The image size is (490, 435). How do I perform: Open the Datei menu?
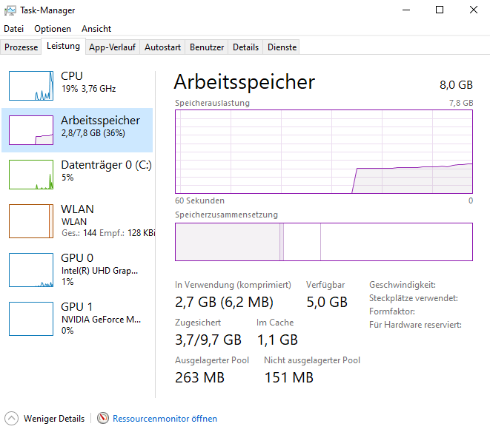tap(14, 29)
